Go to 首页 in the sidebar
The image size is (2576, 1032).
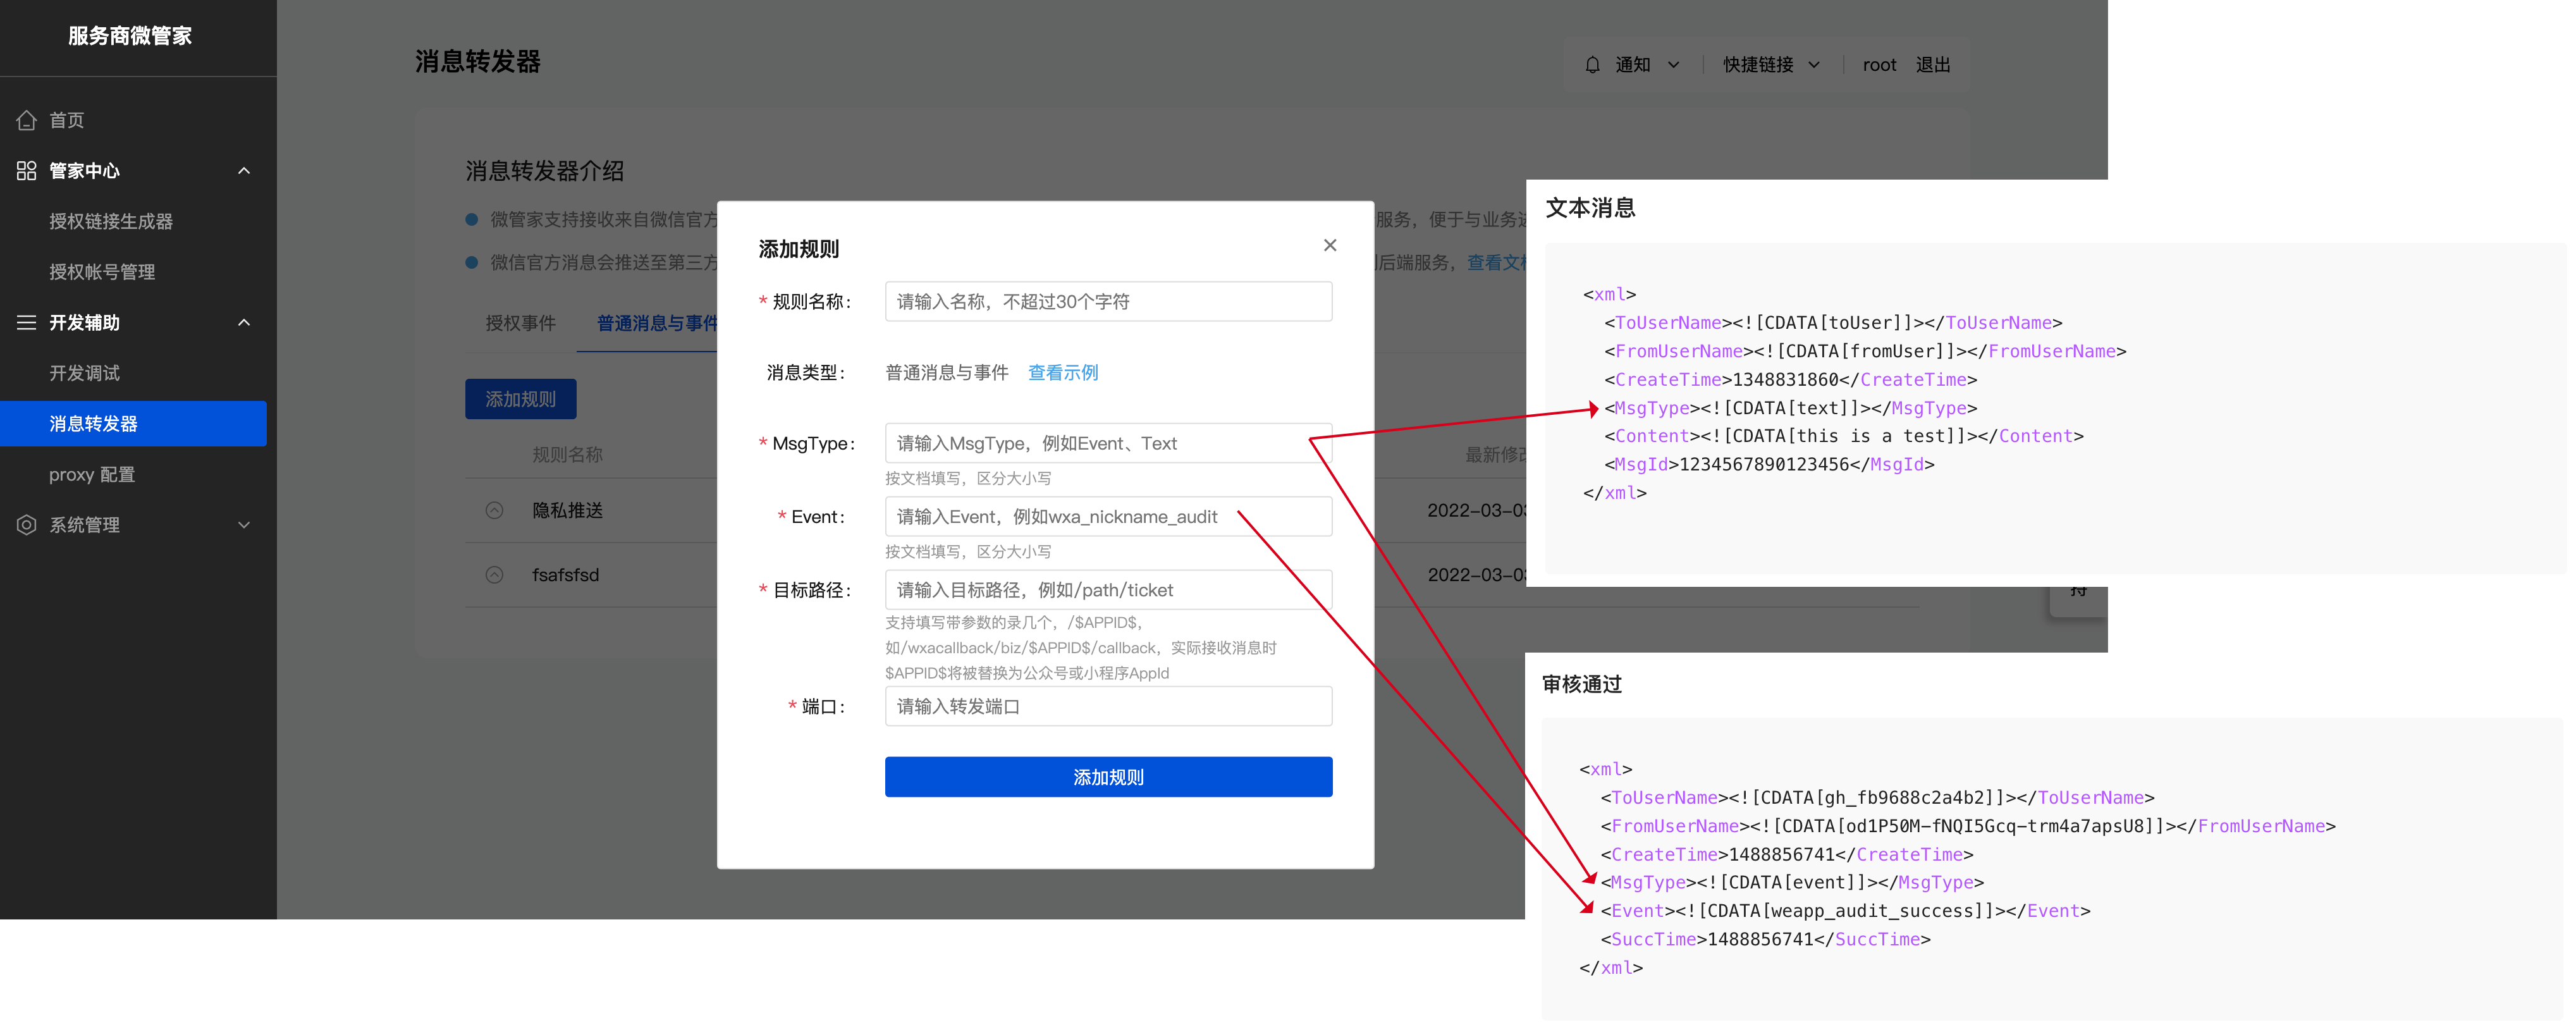(x=67, y=120)
